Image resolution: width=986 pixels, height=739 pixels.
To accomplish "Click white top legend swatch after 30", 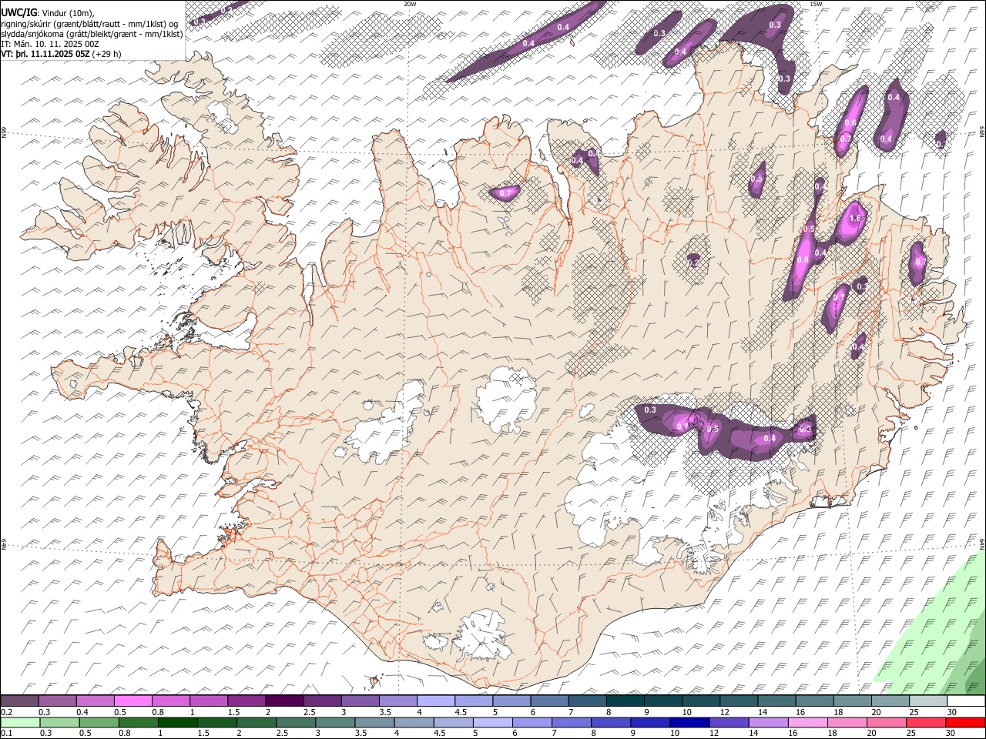I will pyautogui.click(x=966, y=701).
